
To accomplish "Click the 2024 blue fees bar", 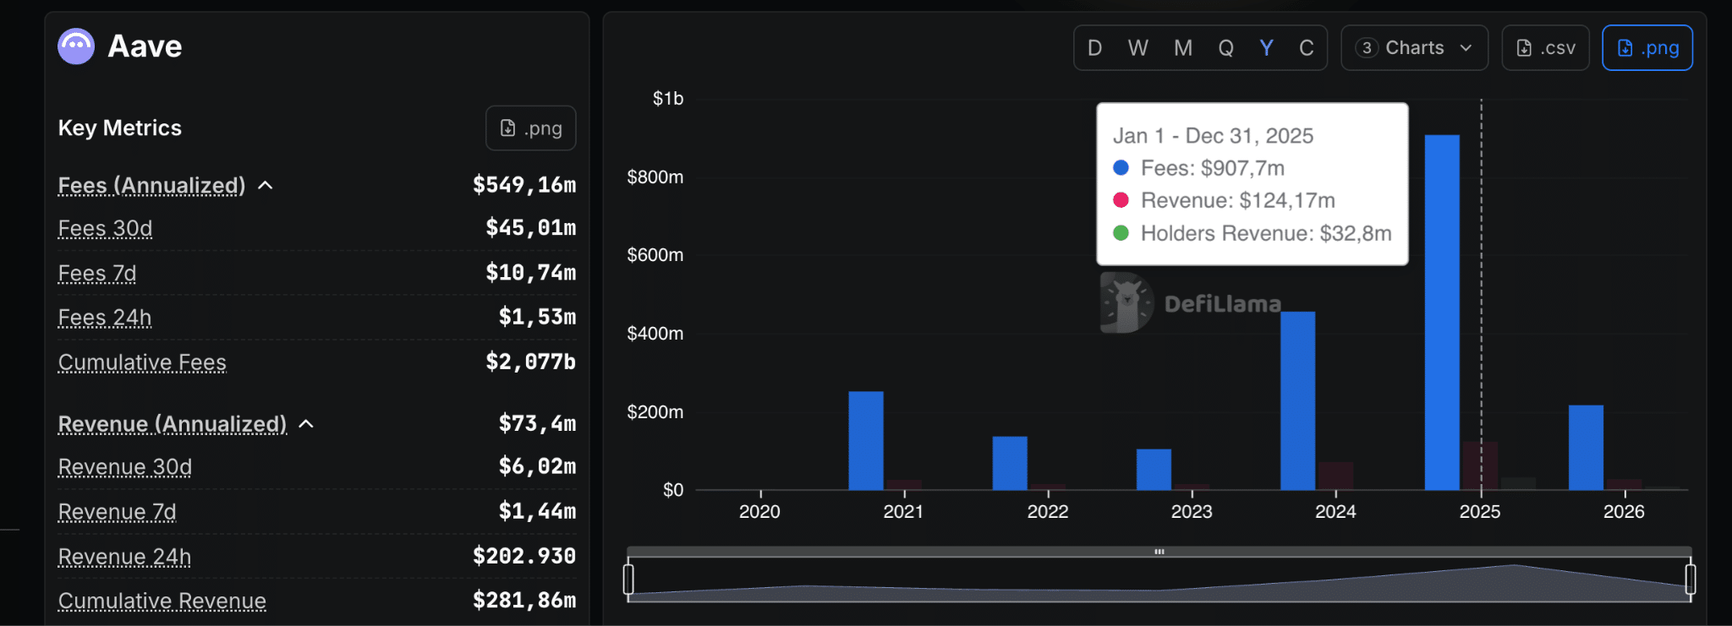I will click(x=1297, y=401).
